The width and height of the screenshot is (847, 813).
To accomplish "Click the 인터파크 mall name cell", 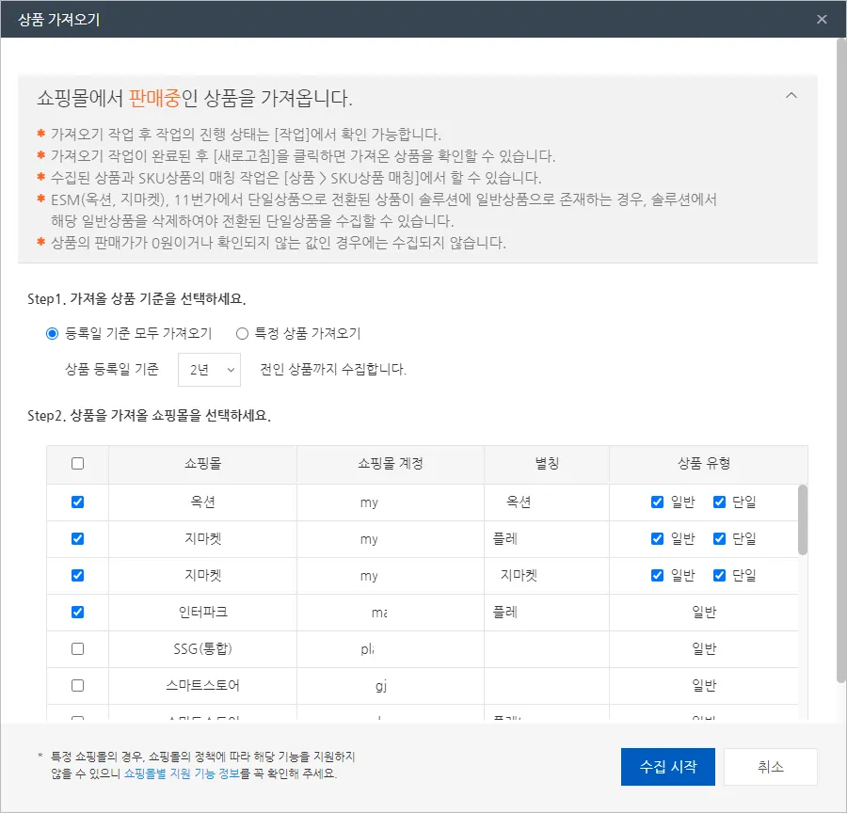I will click(202, 612).
